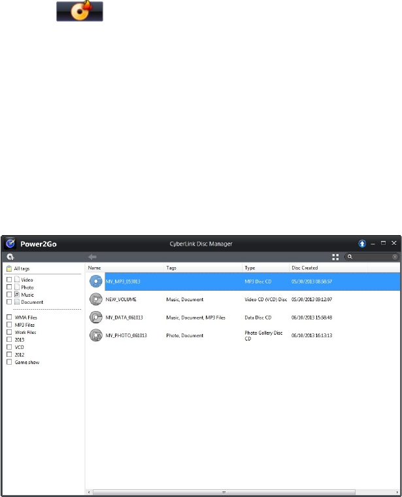Click the MY_MP3_053013 disc icon
This screenshot has height=497, width=402.
coord(96,282)
